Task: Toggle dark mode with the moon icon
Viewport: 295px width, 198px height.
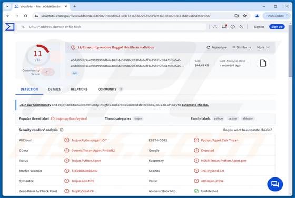Action: tap(241, 27)
